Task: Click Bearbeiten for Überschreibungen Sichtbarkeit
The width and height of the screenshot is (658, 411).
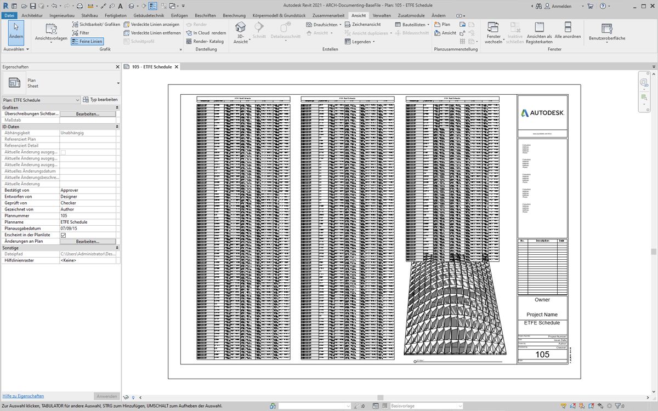Action: 88,114
